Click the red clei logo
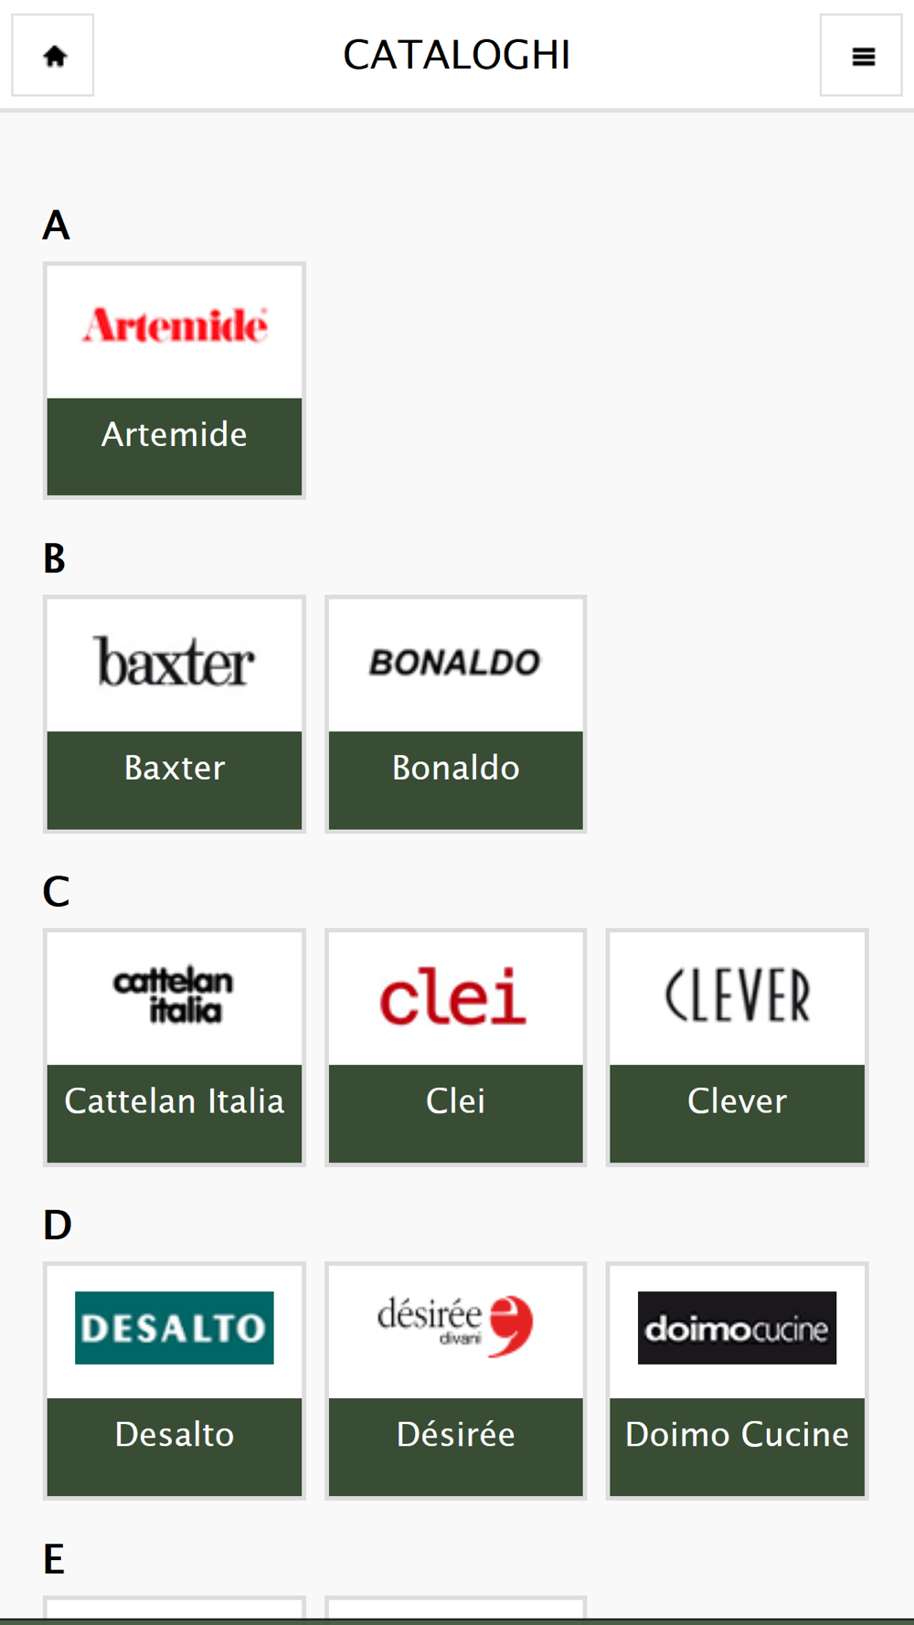 pos(455,996)
